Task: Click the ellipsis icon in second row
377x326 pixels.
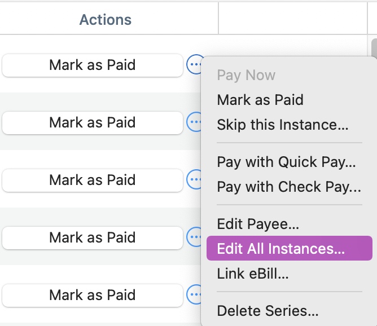Action: coord(194,122)
